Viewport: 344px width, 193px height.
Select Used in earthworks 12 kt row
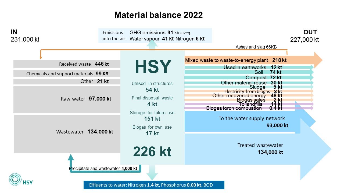click(x=249, y=68)
